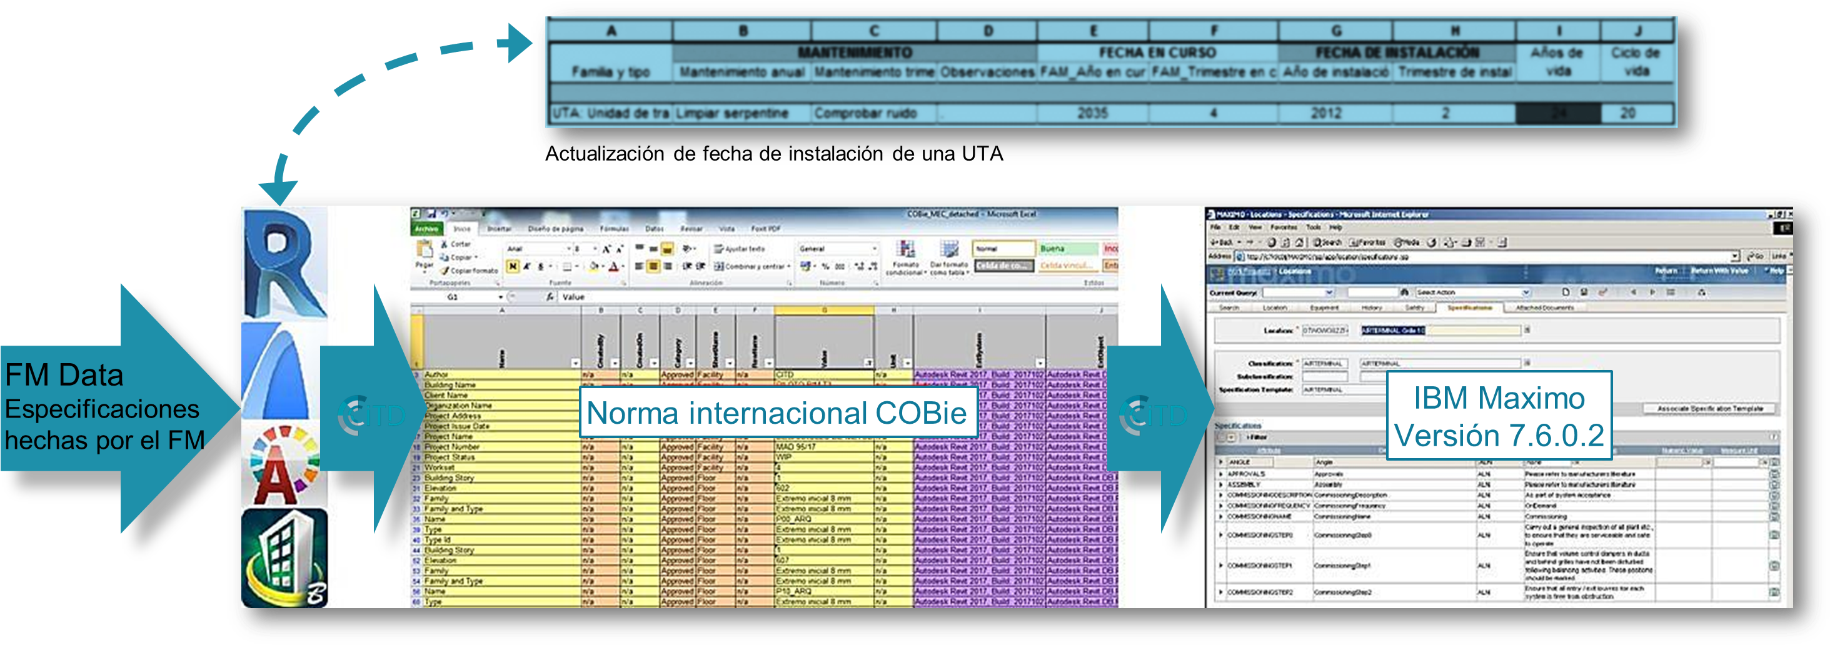
Task: Click the save record icon in Maximo toolbar
Action: click(1584, 292)
